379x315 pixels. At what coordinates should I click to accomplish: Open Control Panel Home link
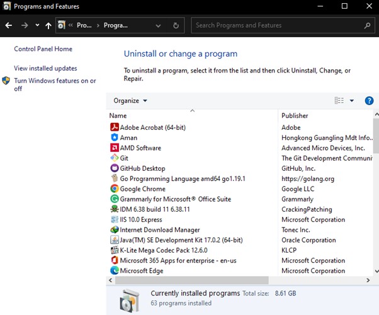(43, 49)
